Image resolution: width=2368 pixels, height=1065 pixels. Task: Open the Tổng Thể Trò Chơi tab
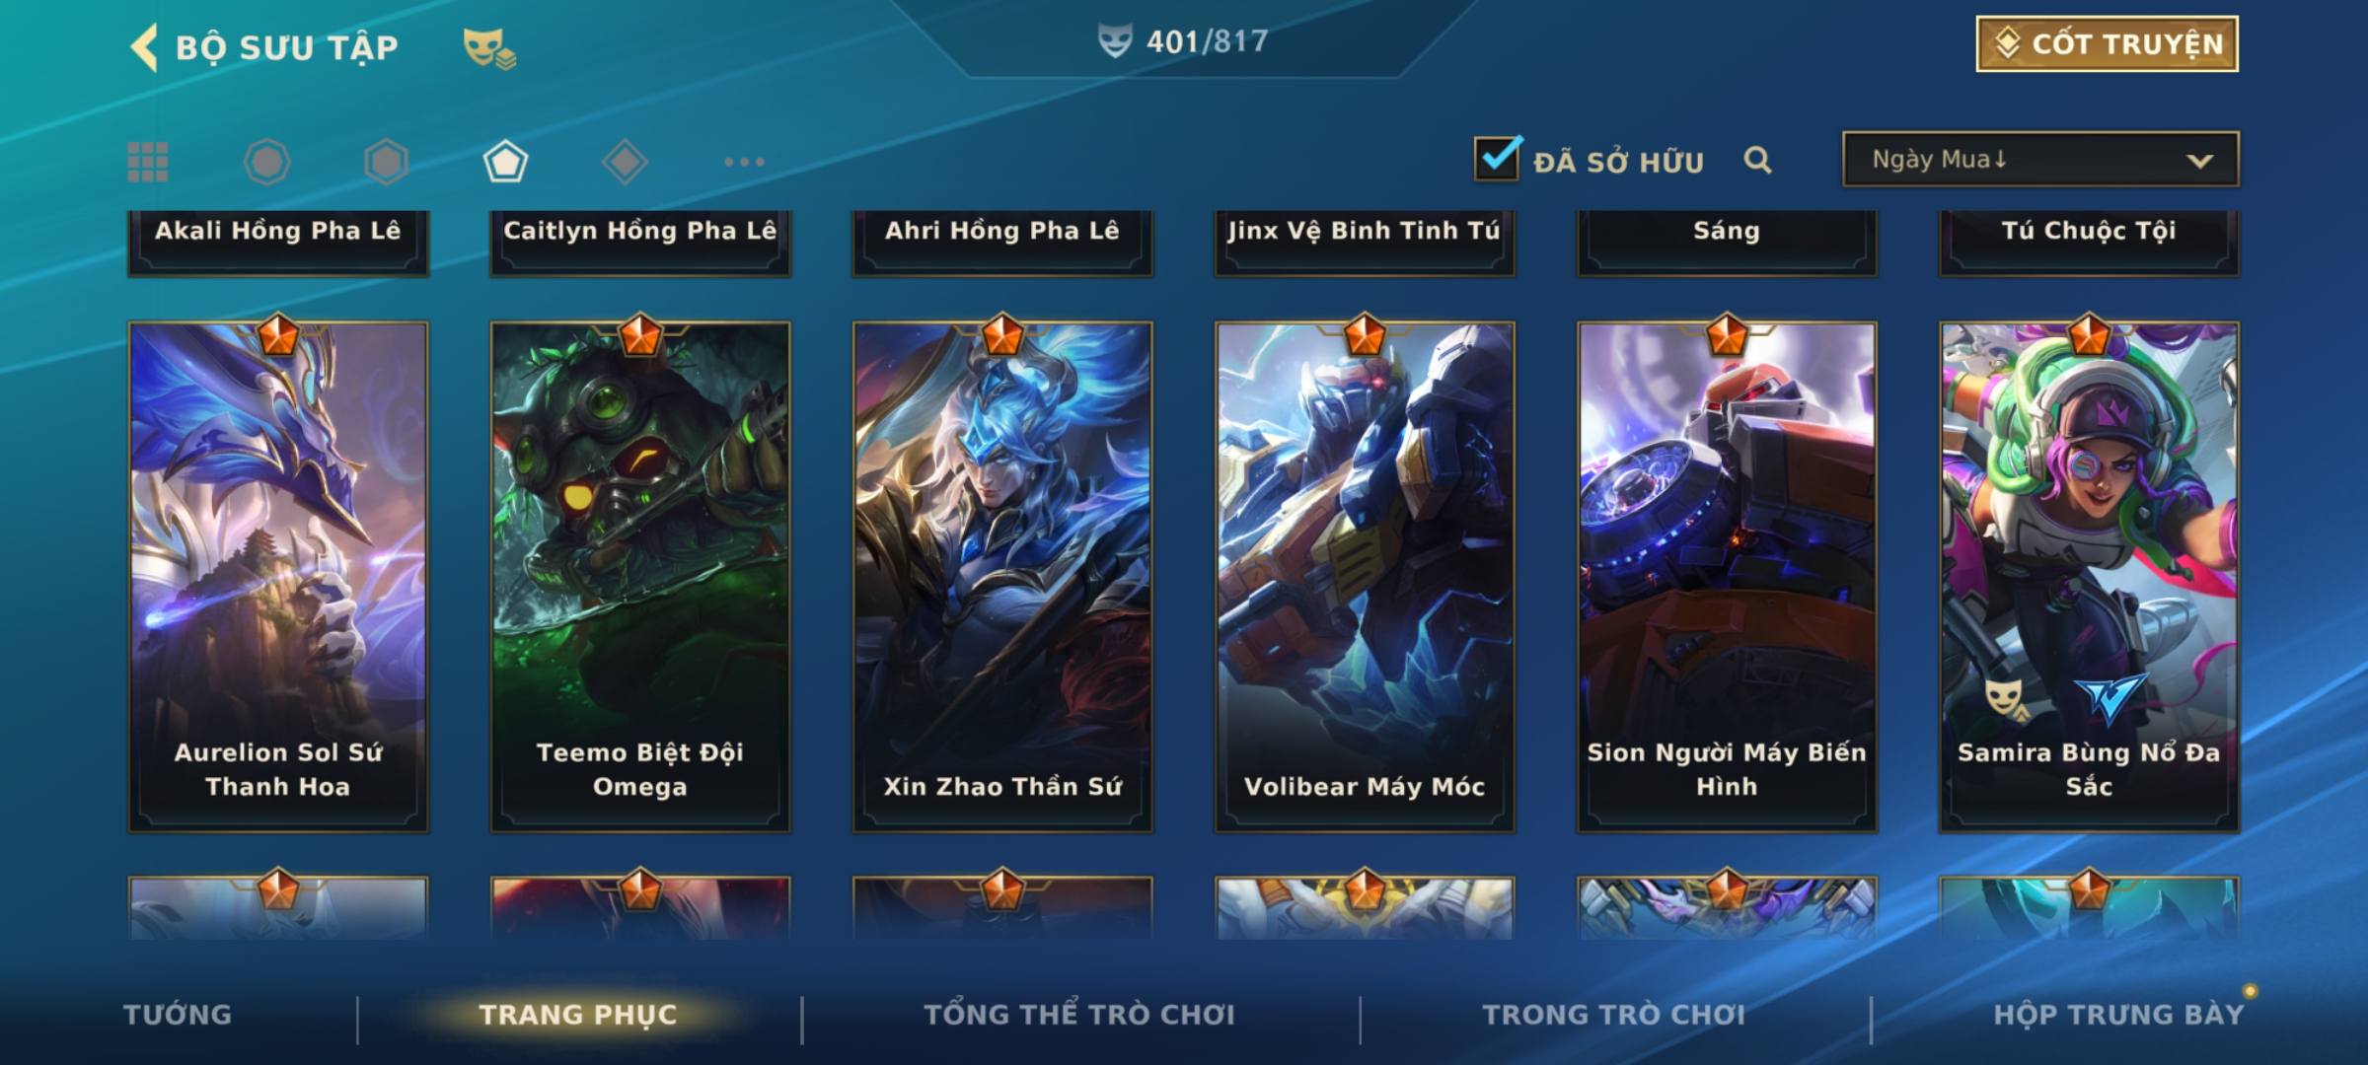click(x=1079, y=1015)
